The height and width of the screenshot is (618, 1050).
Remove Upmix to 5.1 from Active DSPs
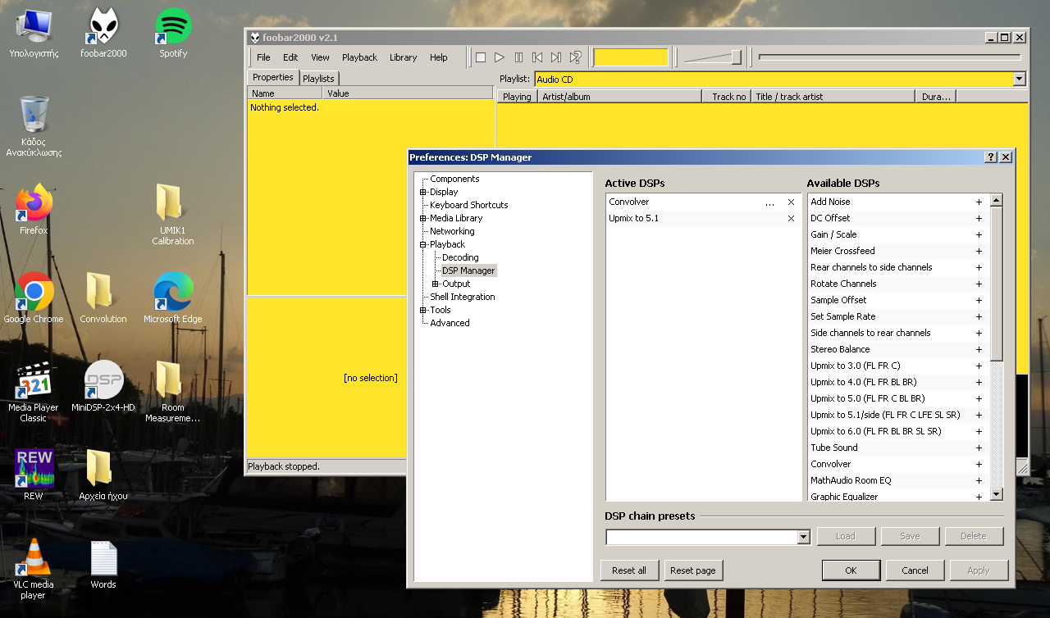(791, 219)
